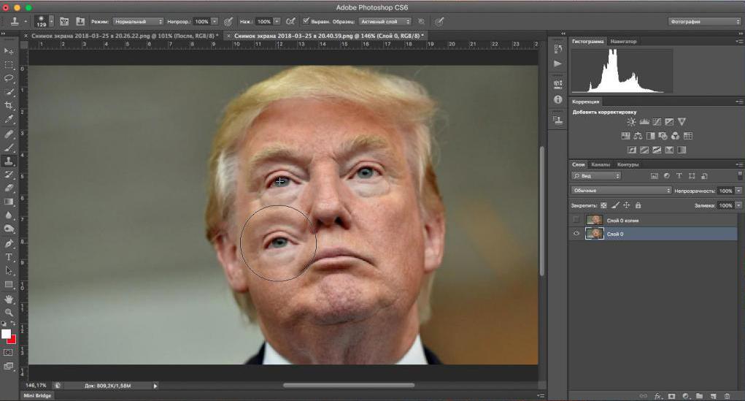Add Color Balance adjustment

[638, 136]
